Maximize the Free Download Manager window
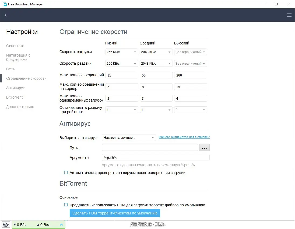 click(276, 4)
